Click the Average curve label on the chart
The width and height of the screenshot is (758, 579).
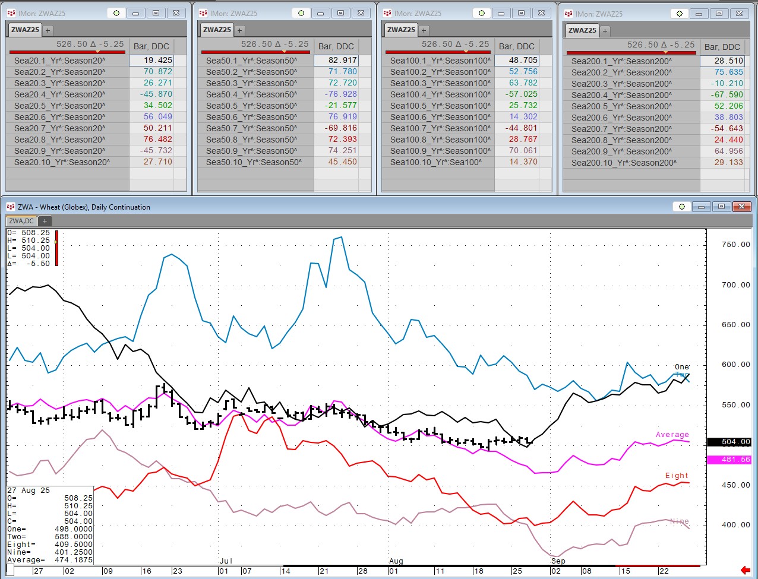coord(672,435)
